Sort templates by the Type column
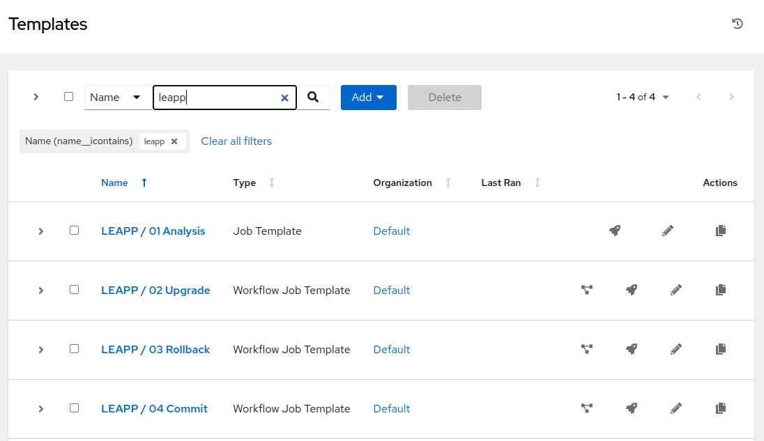Viewport: 764px width, 441px height. pyautogui.click(x=272, y=183)
